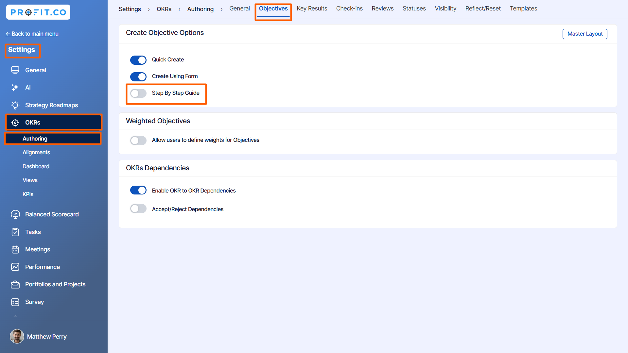
Task: Click the AI sparkle icon
Action: point(15,88)
